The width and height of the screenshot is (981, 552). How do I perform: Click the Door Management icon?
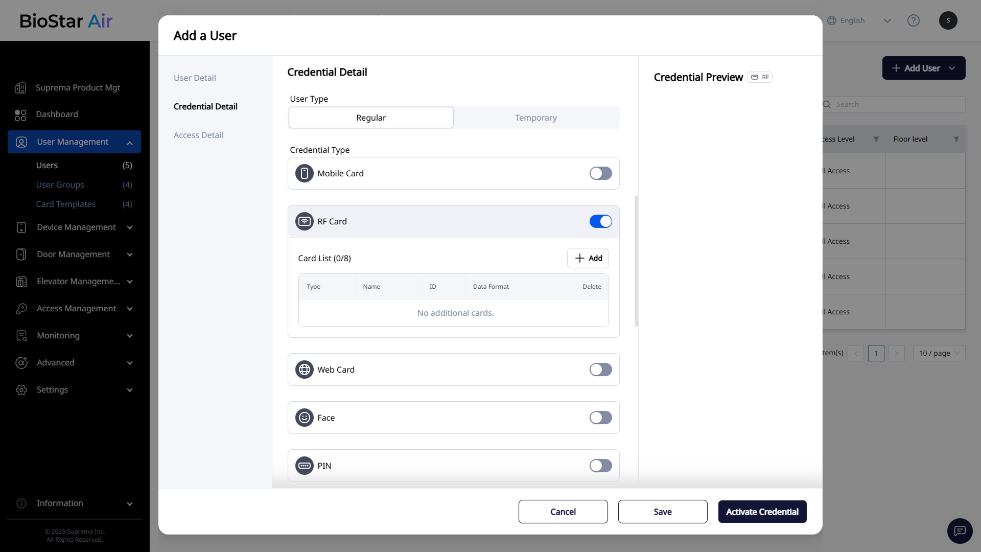point(21,255)
